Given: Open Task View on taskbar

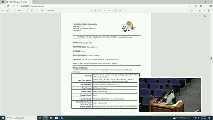Looking at the screenshot, I should coord(40,118).
